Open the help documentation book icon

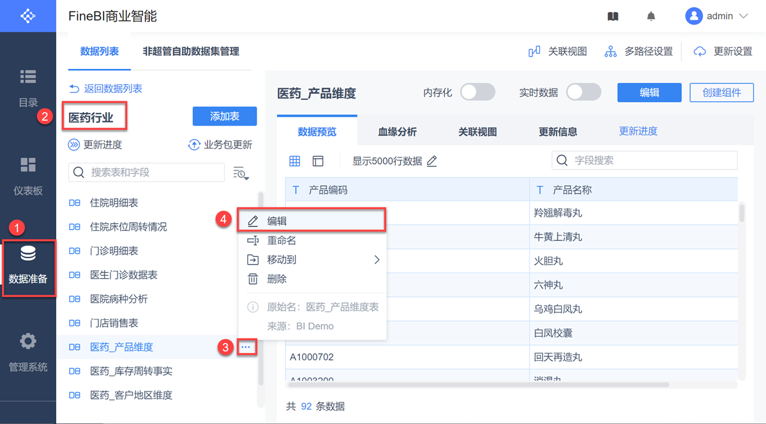tap(613, 17)
